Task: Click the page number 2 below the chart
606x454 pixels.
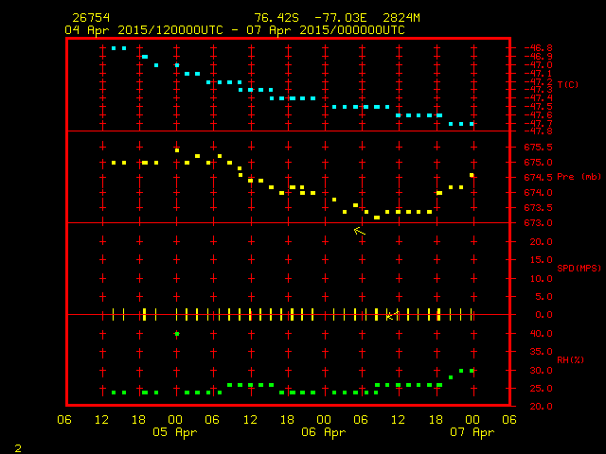Action: [x=18, y=448]
